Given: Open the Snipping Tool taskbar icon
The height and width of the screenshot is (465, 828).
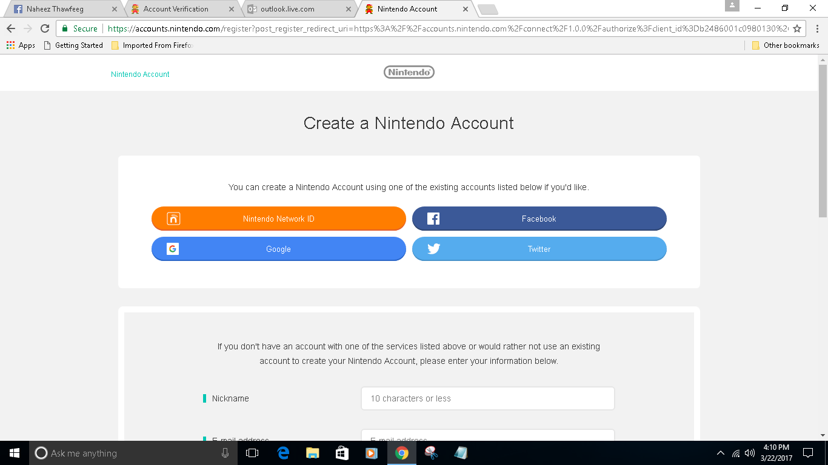Looking at the screenshot, I should pyautogui.click(x=431, y=453).
